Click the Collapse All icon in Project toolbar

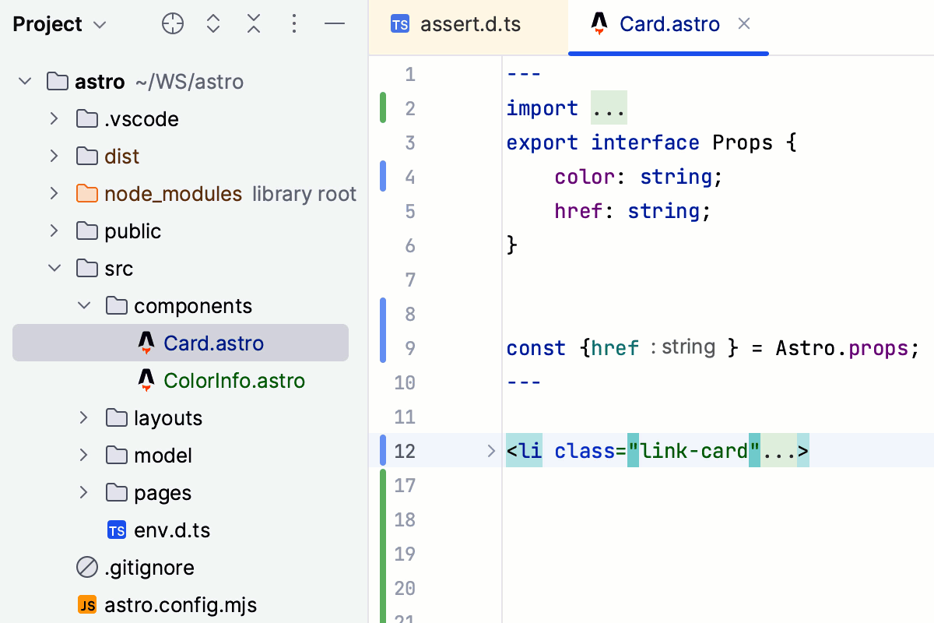click(254, 24)
